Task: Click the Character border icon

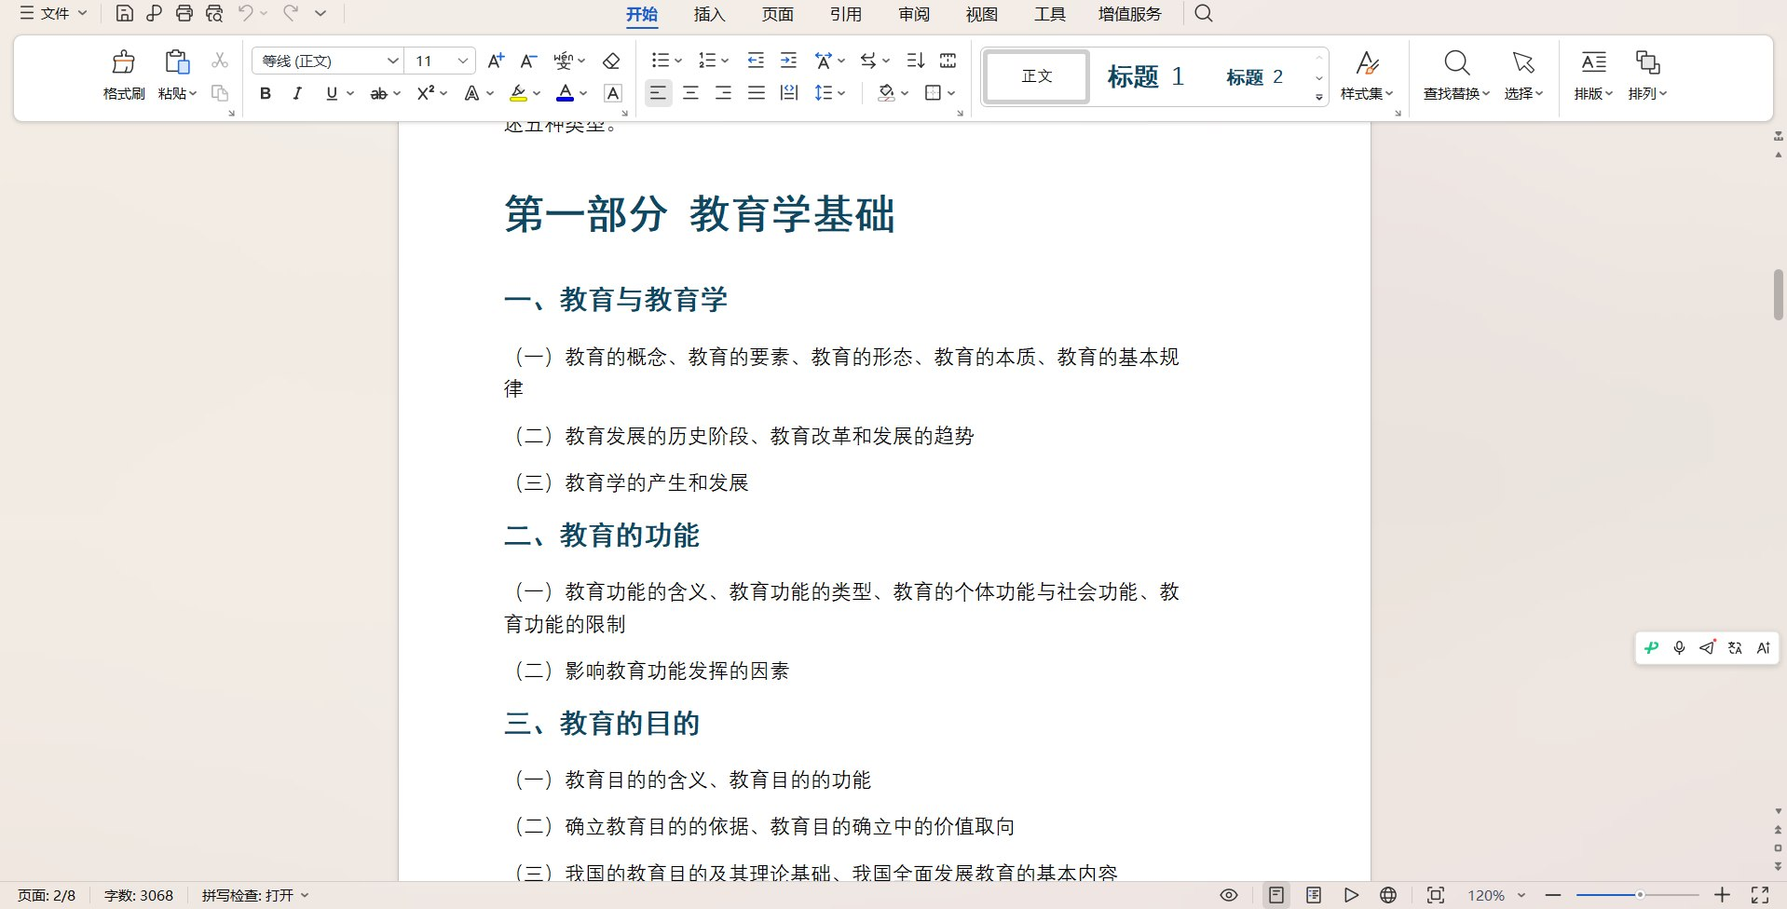Action: pos(613,93)
